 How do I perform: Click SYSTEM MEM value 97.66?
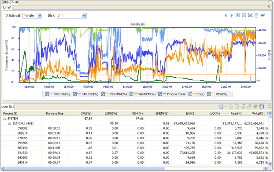[140, 119]
